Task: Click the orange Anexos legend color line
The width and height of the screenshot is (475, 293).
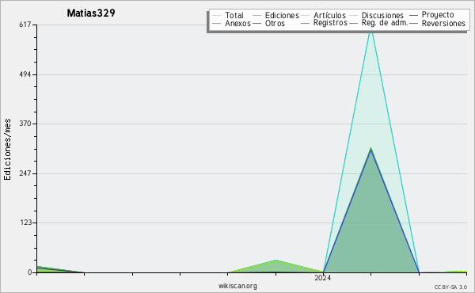Action: tap(217, 24)
